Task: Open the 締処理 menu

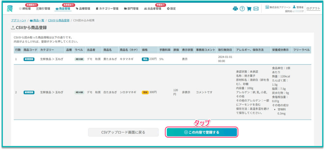Action: click(26, 9)
